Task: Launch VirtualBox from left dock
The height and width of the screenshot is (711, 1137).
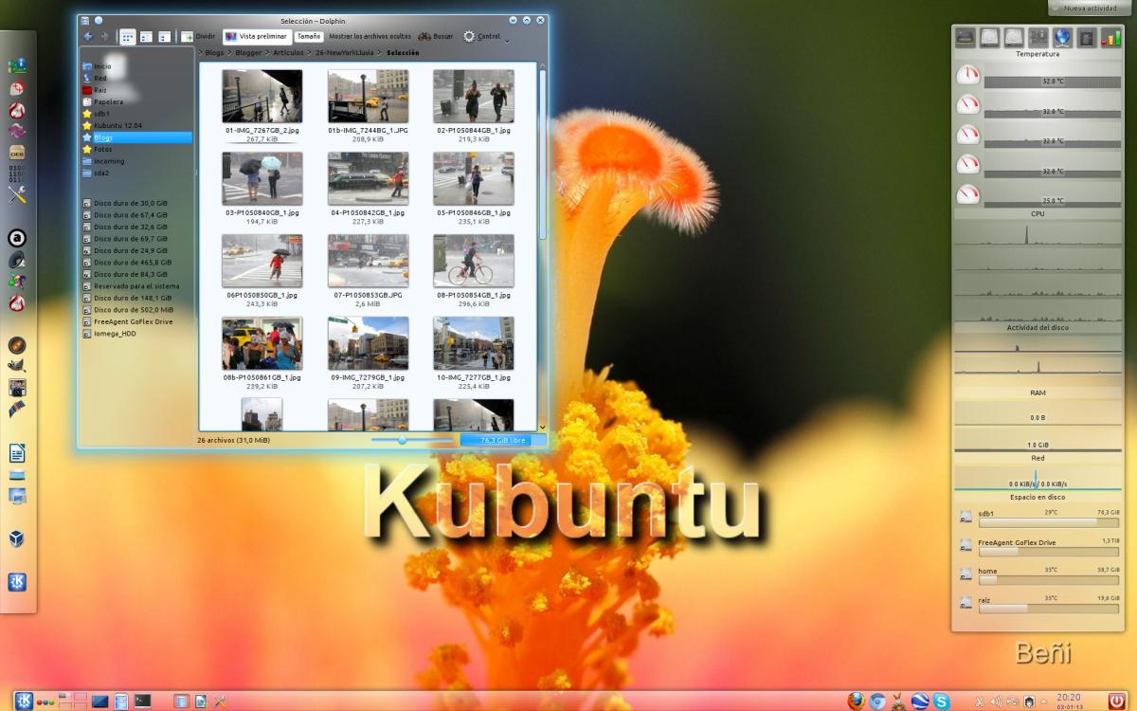Action: pos(16,538)
